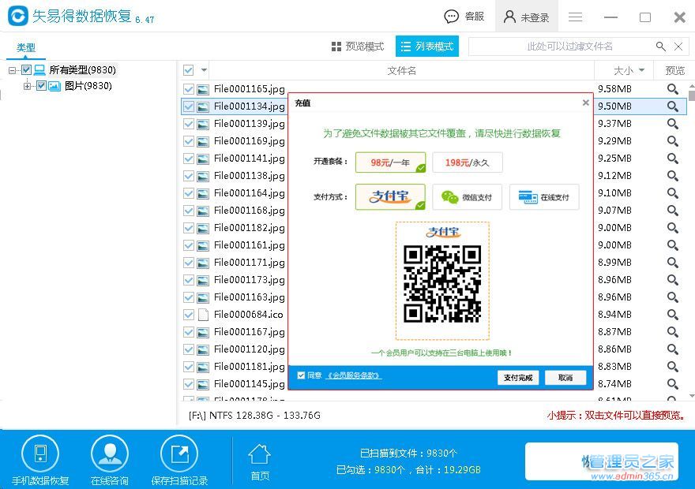695x489 pixels.
Task: Click the File0000684.ico file icon
Action: click(203, 315)
